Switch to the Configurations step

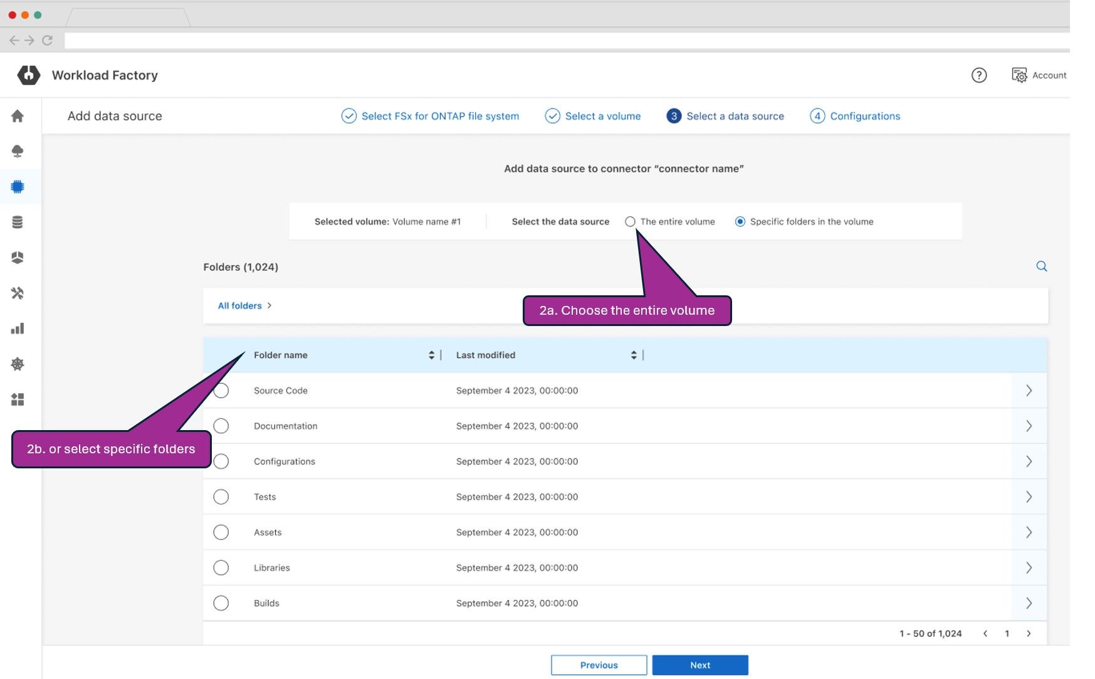pyautogui.click(x=864, y=116)
